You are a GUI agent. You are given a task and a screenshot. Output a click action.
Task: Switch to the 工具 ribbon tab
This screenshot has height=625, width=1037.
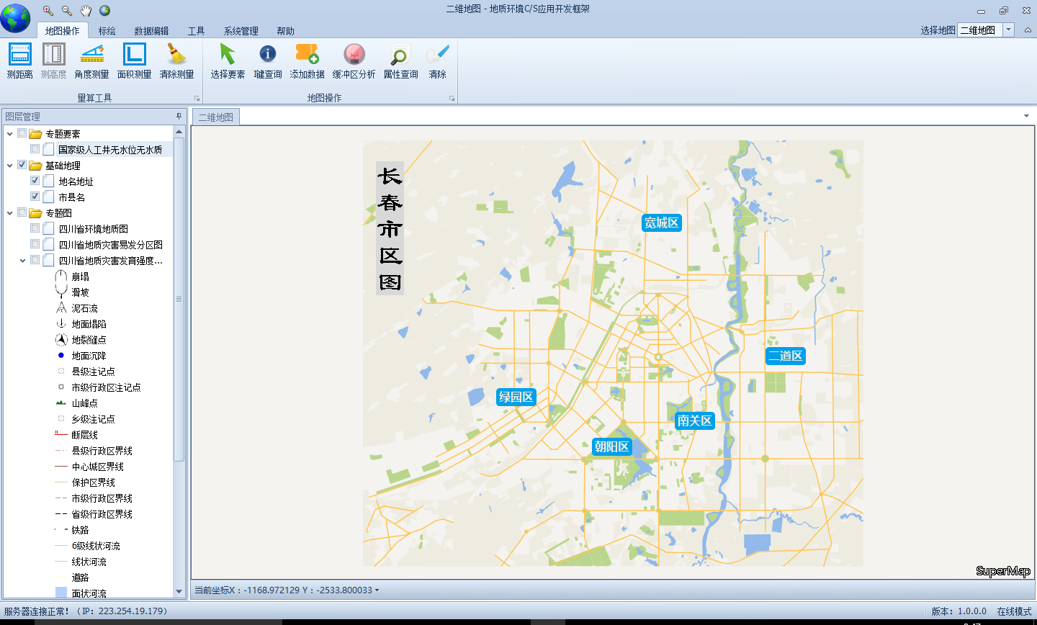[196, 31]
